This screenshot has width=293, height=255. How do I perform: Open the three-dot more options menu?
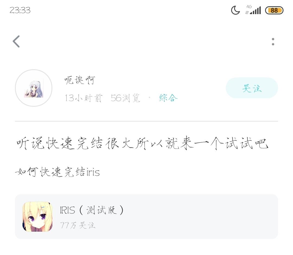273,42
